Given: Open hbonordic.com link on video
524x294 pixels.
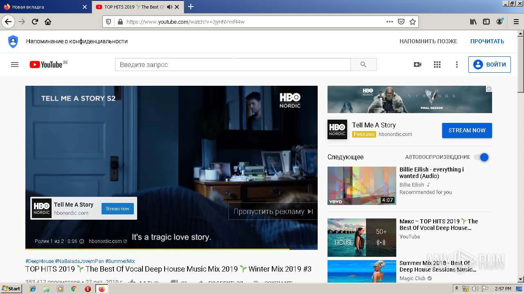Looking at the screenshot, I should (x=108, y=241).
